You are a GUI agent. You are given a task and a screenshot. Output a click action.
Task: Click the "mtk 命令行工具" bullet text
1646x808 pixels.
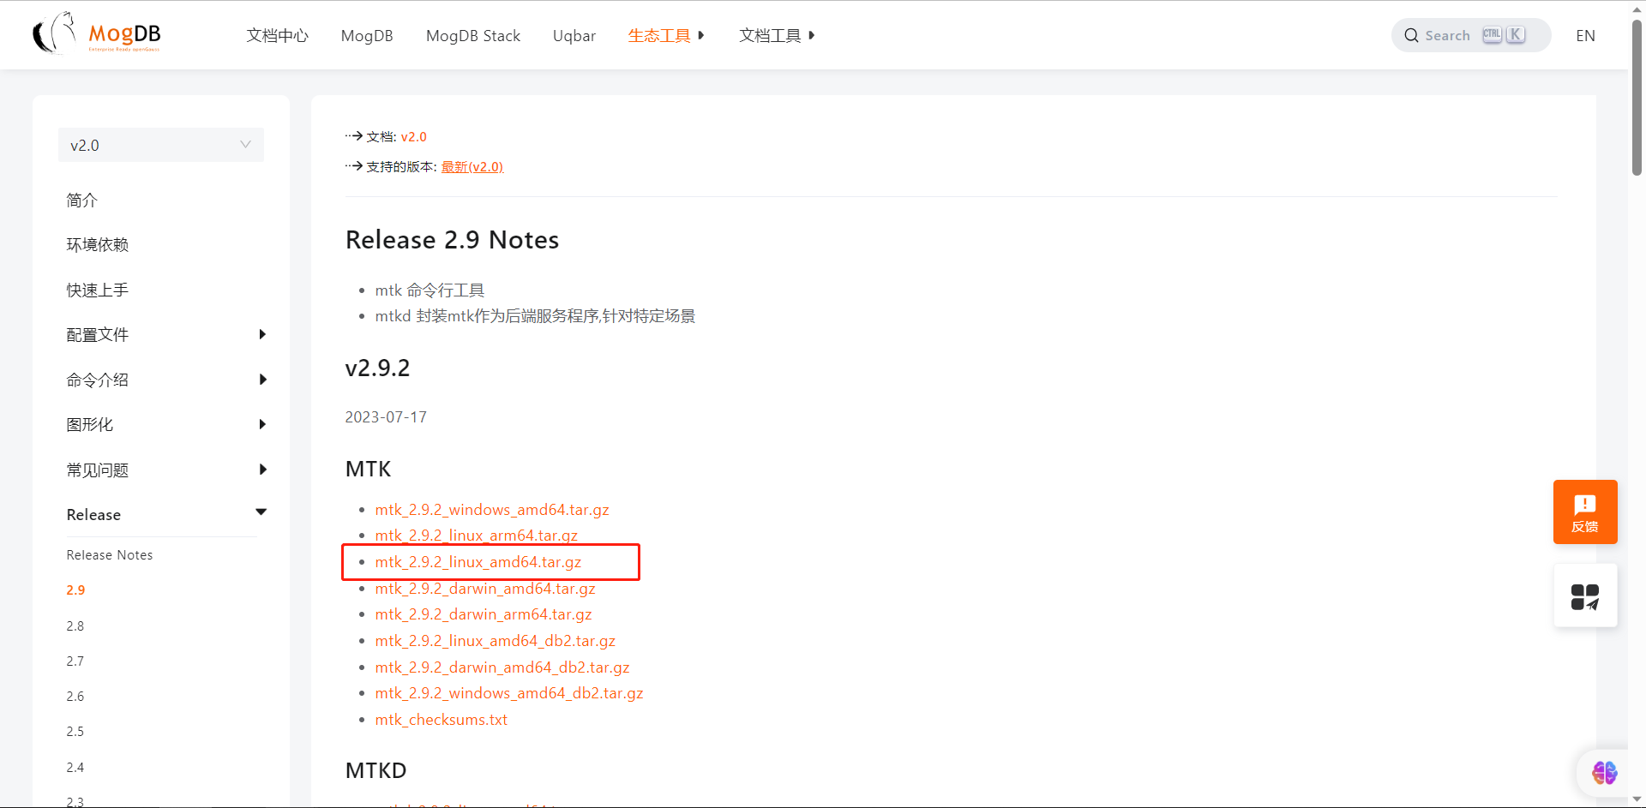click(430, 290)
